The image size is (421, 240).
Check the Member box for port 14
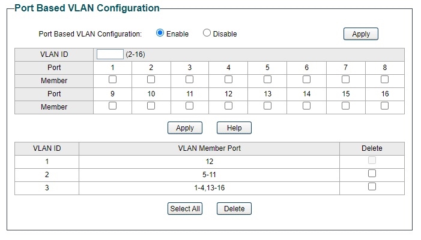pyautogui.click(x=306, y=106)
